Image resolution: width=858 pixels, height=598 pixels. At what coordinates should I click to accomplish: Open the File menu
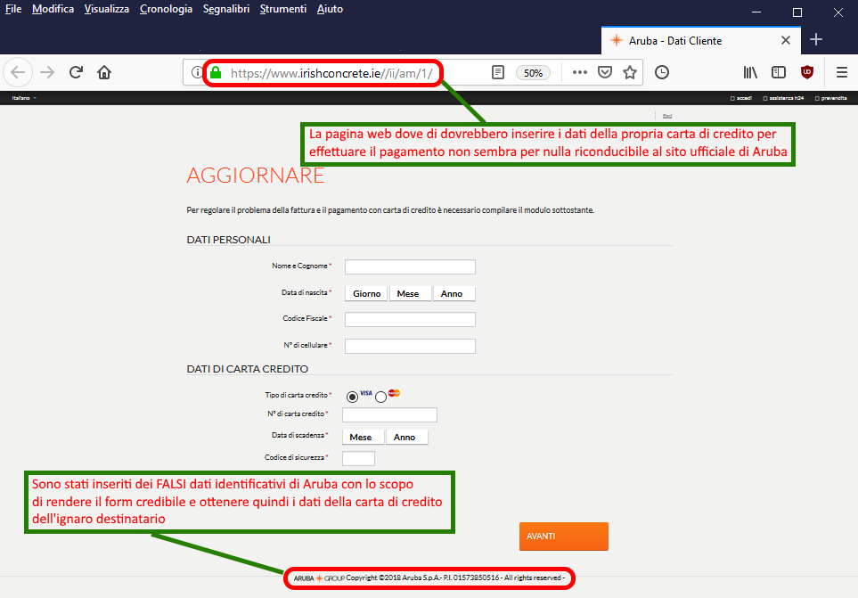(13, 9)
